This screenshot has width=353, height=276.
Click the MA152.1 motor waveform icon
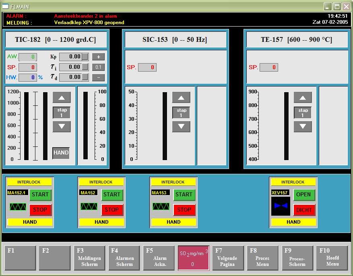(18, 207)
